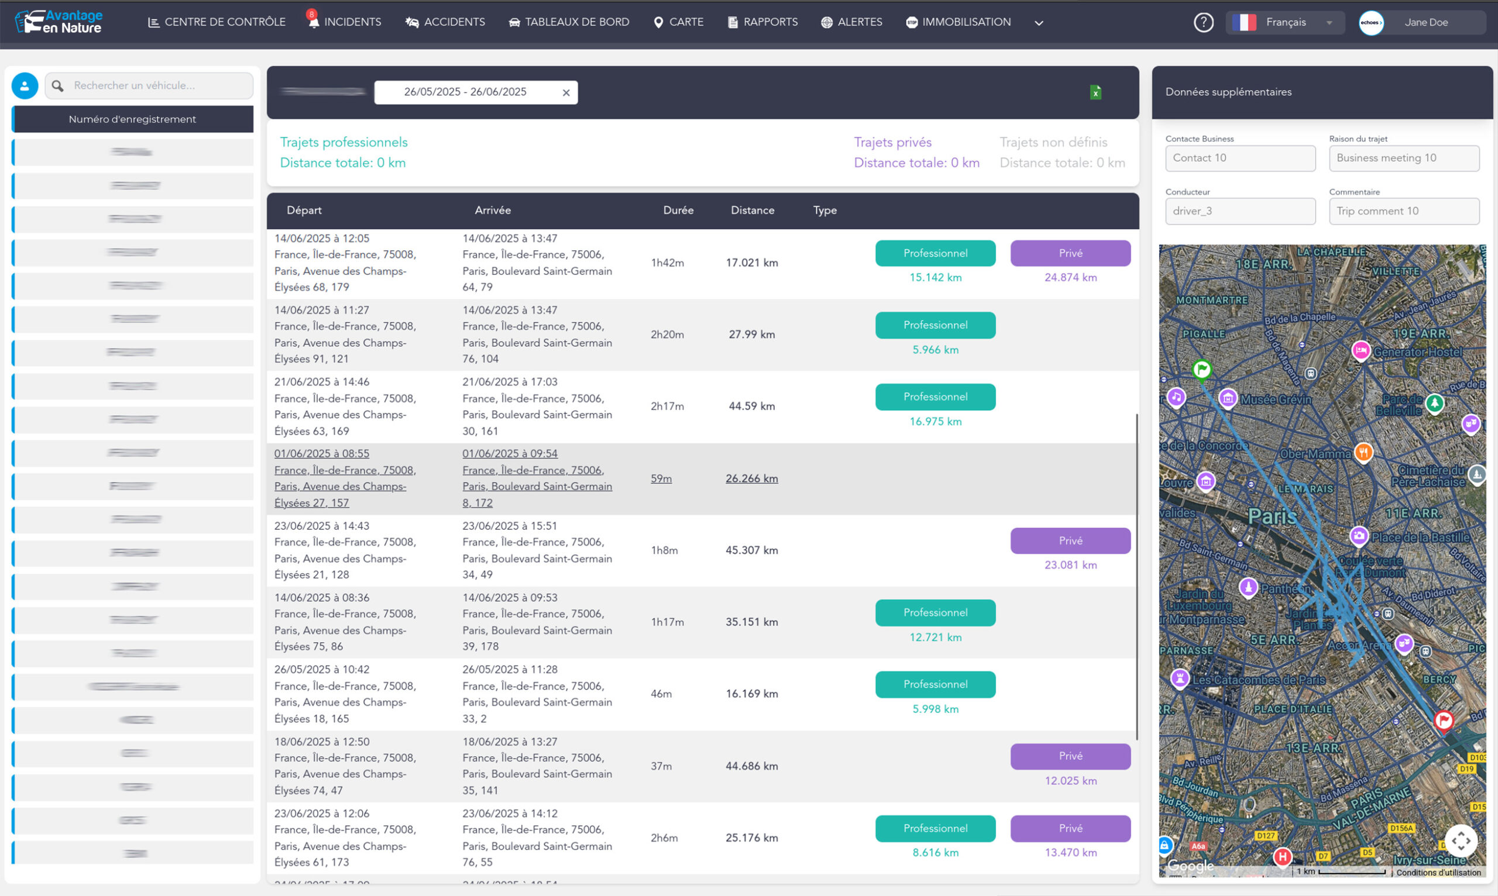Click the Excel export icon

[x=1095, y=92]
